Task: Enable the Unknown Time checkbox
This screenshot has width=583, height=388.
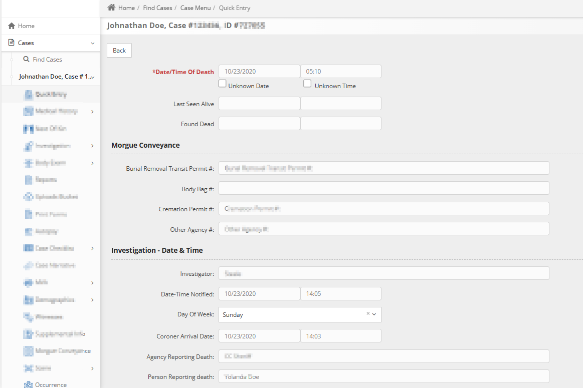Action: (307, 83)
